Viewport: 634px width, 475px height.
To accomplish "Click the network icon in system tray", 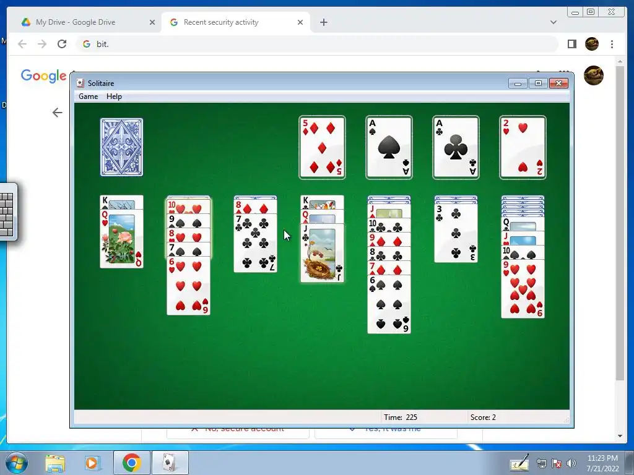I will 541,463.
